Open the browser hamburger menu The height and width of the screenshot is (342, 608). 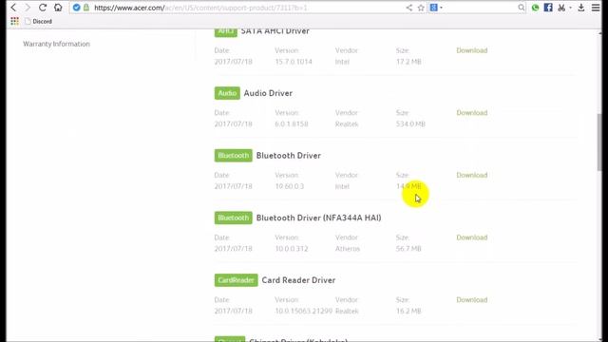pyautogui.click(x=596, y=8)
